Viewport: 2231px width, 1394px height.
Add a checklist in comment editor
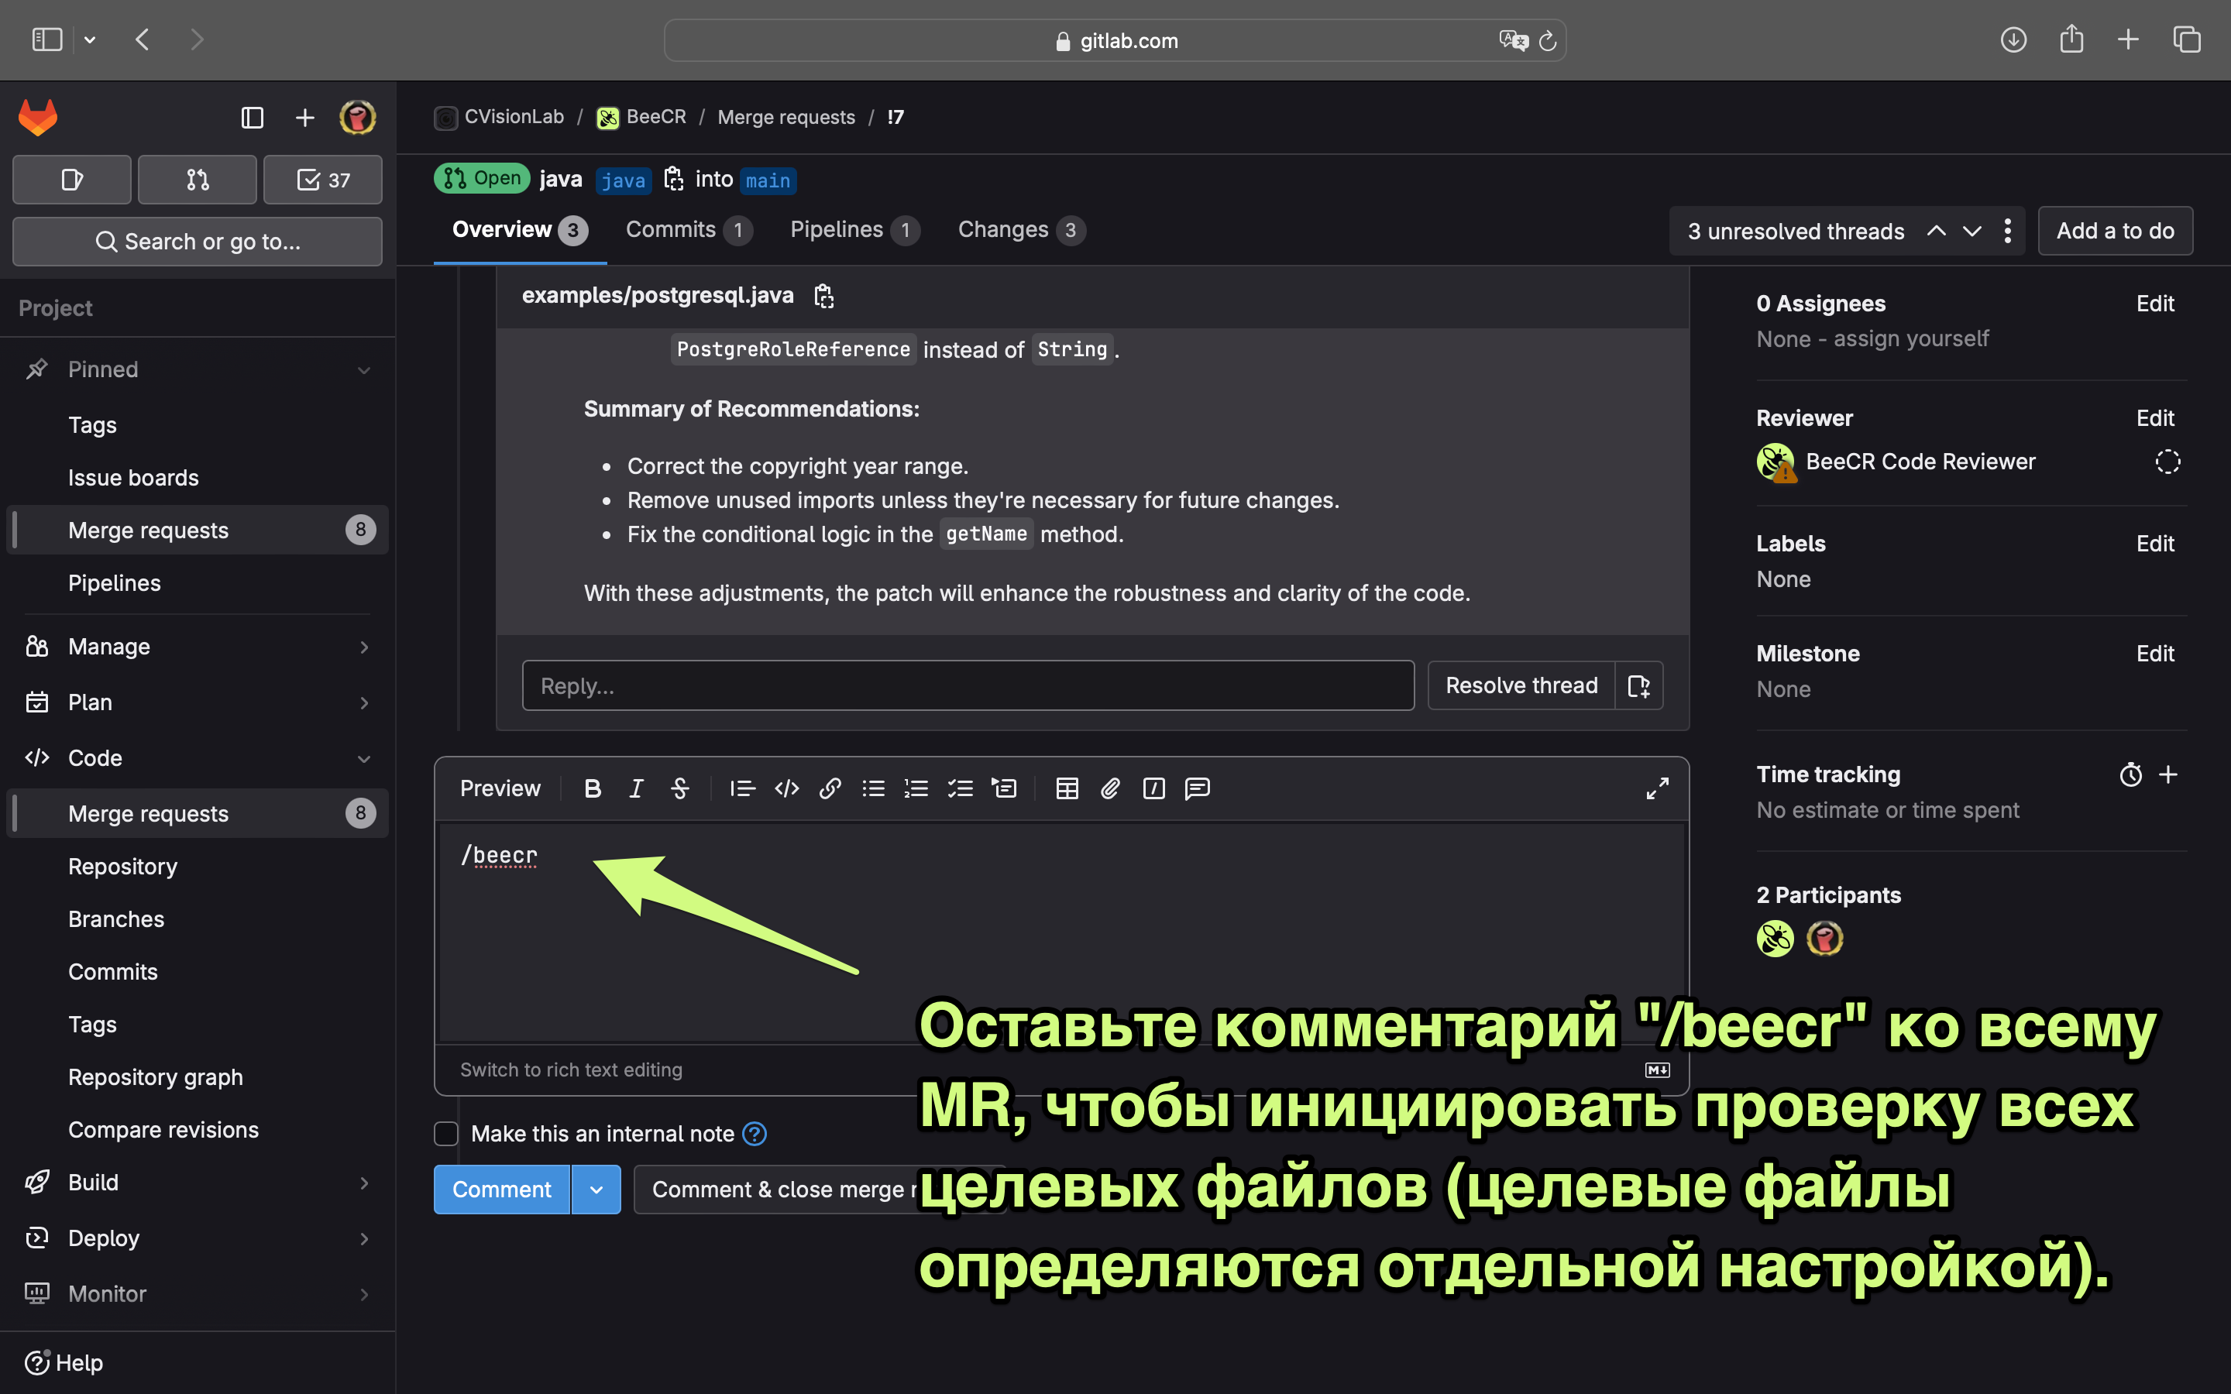pyautogui.click(x=961, y=788)
